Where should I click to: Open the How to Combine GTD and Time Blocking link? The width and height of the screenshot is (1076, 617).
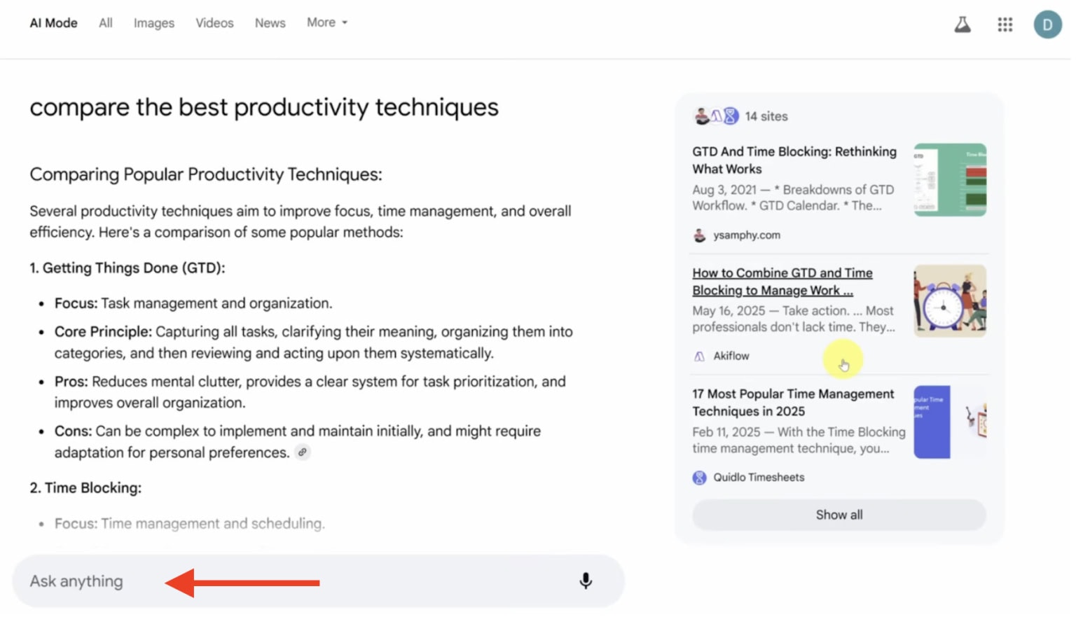click(782, 281)
